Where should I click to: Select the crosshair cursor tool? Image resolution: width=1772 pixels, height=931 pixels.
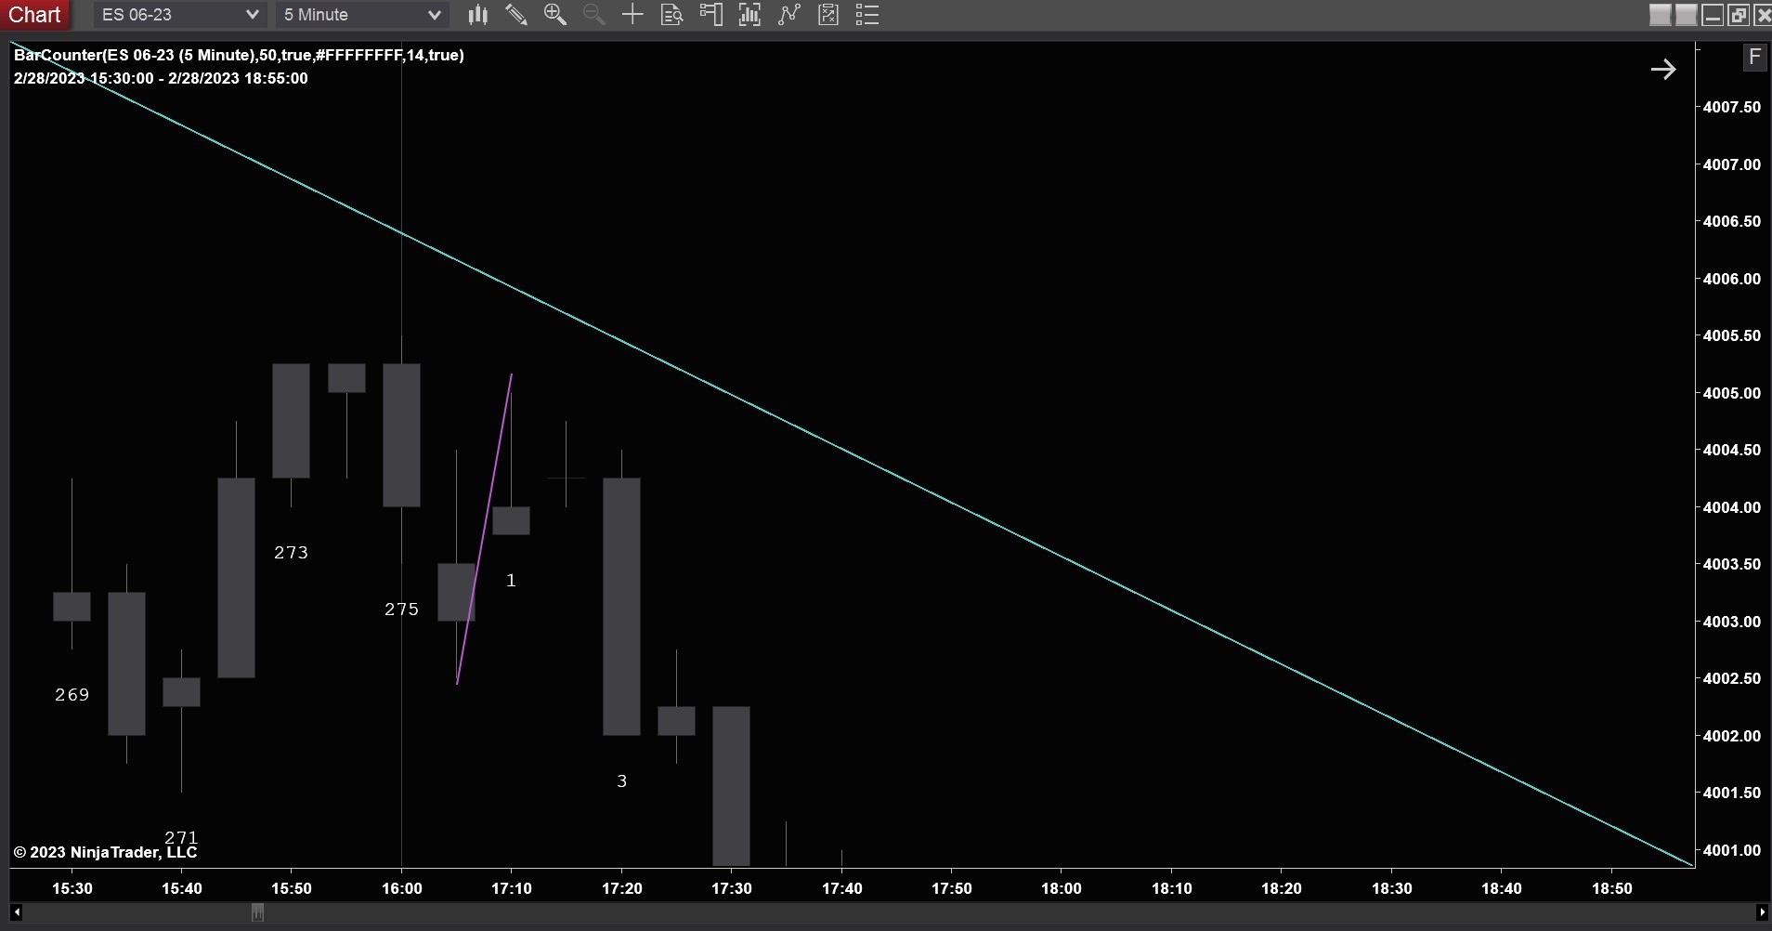632,15
